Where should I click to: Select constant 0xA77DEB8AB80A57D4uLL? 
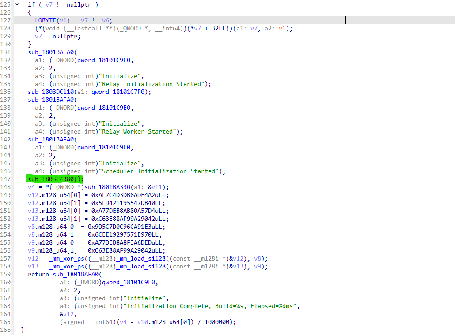click(129, 211)
